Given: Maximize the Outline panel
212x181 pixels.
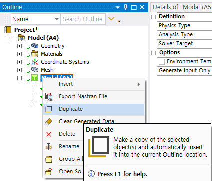Looking at the screenshot, I should pyautogui.click(x=134, y=7).
